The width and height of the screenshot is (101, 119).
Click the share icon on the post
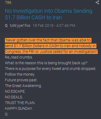[x=97, y=2]
